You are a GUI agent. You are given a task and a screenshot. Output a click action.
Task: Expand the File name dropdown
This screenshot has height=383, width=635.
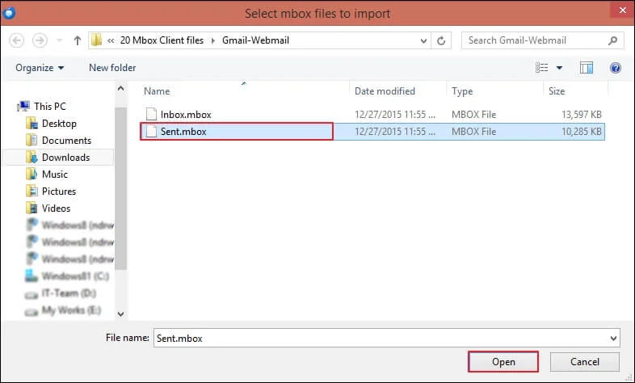point(613,338)
